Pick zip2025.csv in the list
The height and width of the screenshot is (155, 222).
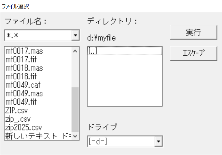[24, 128]
